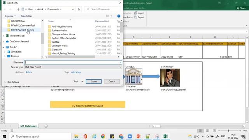Open Sticky Notes from the taskbar
The image size is (249, 140).
112,136
